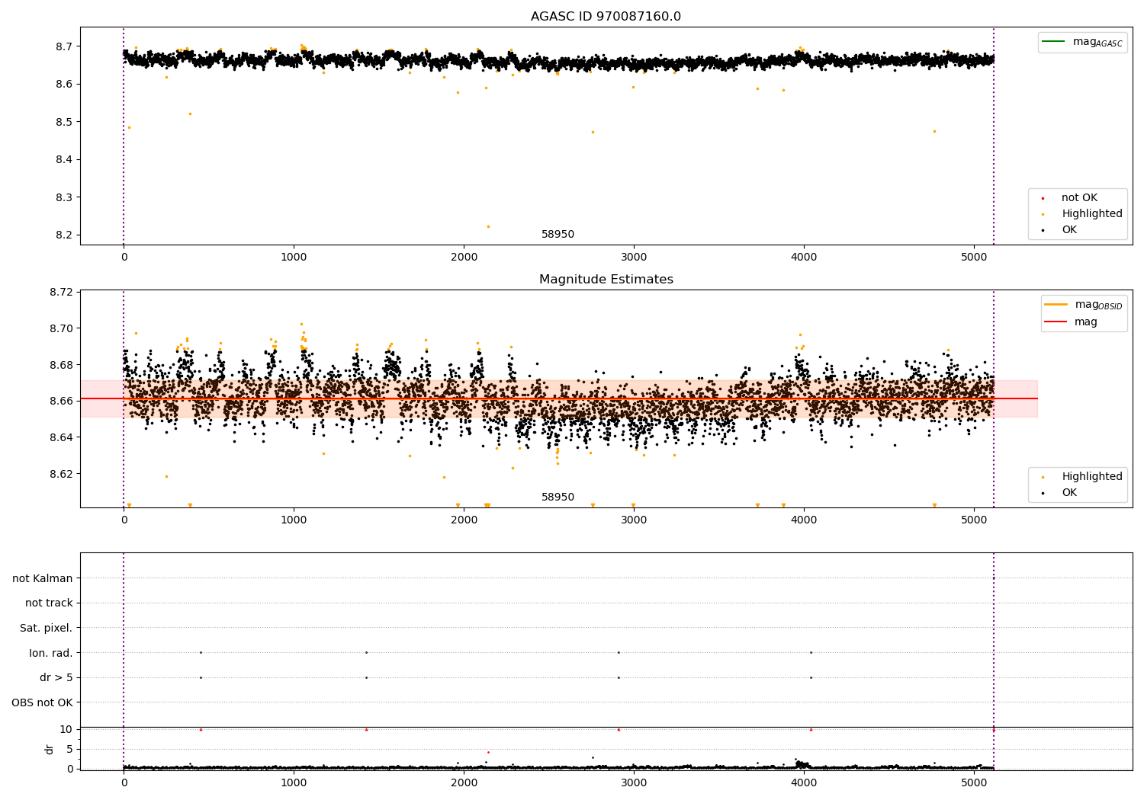Click the black 'OK' marker in top legend
Viewport: 1144px width, 800px height.
1043,230
